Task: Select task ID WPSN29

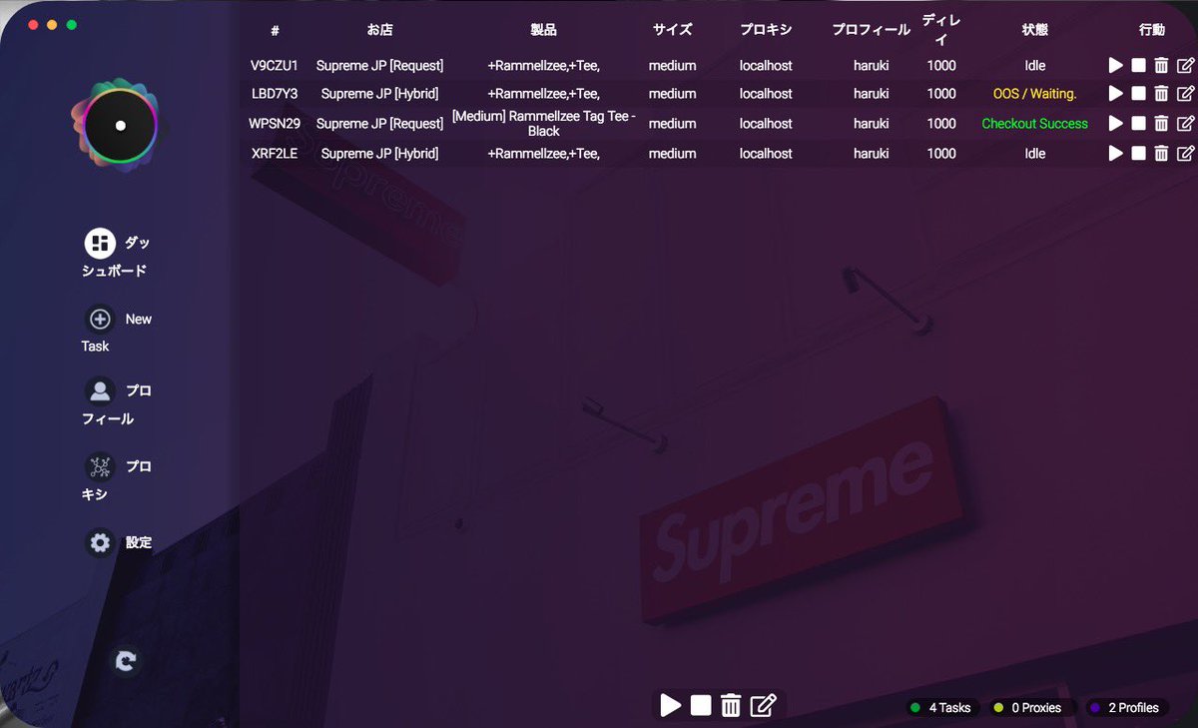Action: [x=275, y=124]
